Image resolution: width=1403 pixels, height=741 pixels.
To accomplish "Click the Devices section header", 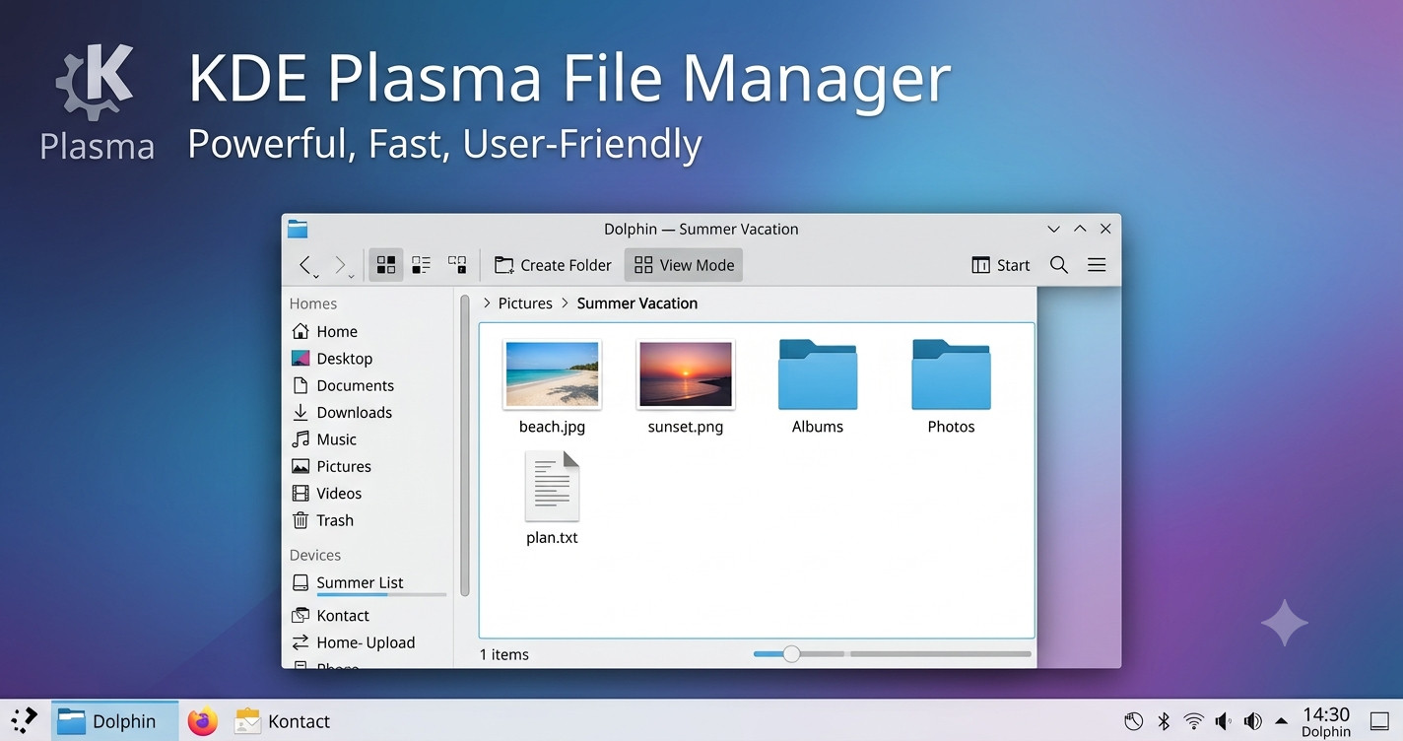I will [x=315, y=555].
